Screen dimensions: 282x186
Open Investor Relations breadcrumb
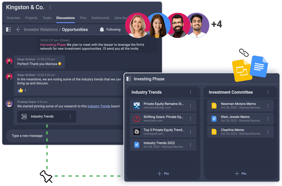click(x=41, y=29)
